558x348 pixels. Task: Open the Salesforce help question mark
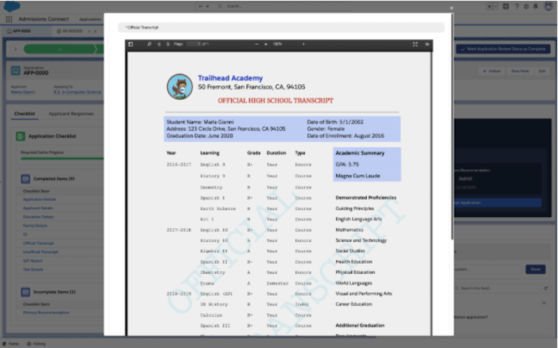point(515,6)
